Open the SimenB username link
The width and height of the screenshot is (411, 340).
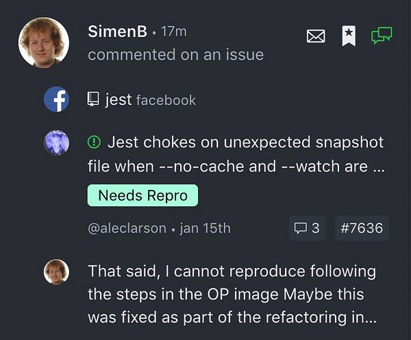click(x=117, y=32)
